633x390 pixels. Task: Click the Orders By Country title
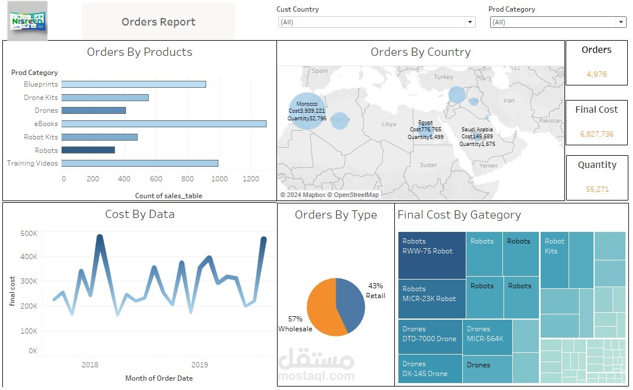tap(420, 52)
